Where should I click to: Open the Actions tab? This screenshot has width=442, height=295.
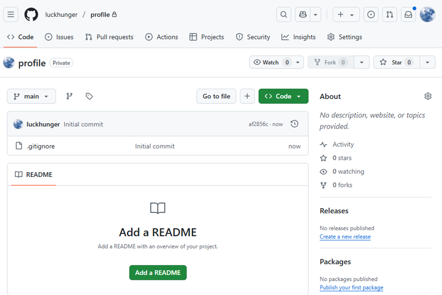[x=162, y=37]
